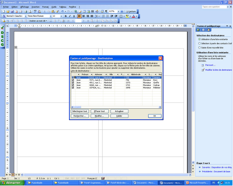Undo the last action
233x186 pixels.
click(x=62, y=11)
